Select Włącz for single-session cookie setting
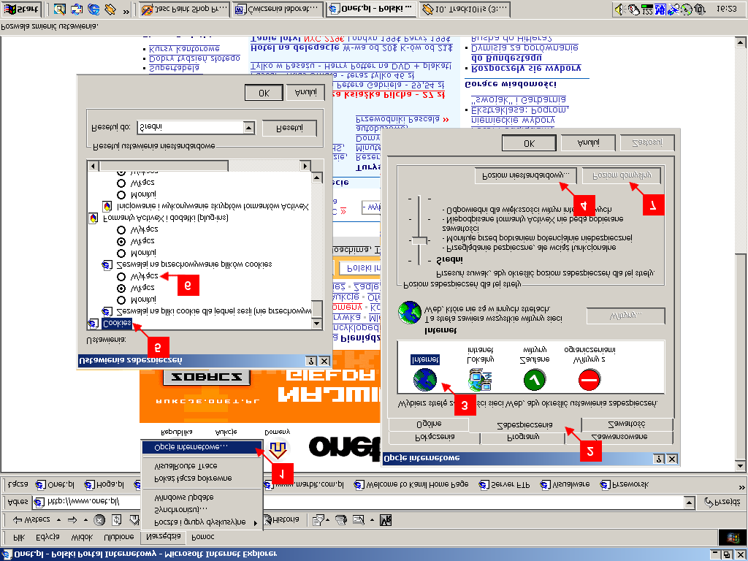The width and height of the screenshot is (748, 561). click(x=121, y=288)
